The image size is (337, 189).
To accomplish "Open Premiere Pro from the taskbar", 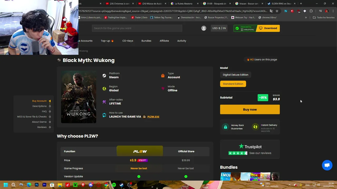I will click(44, 185).
